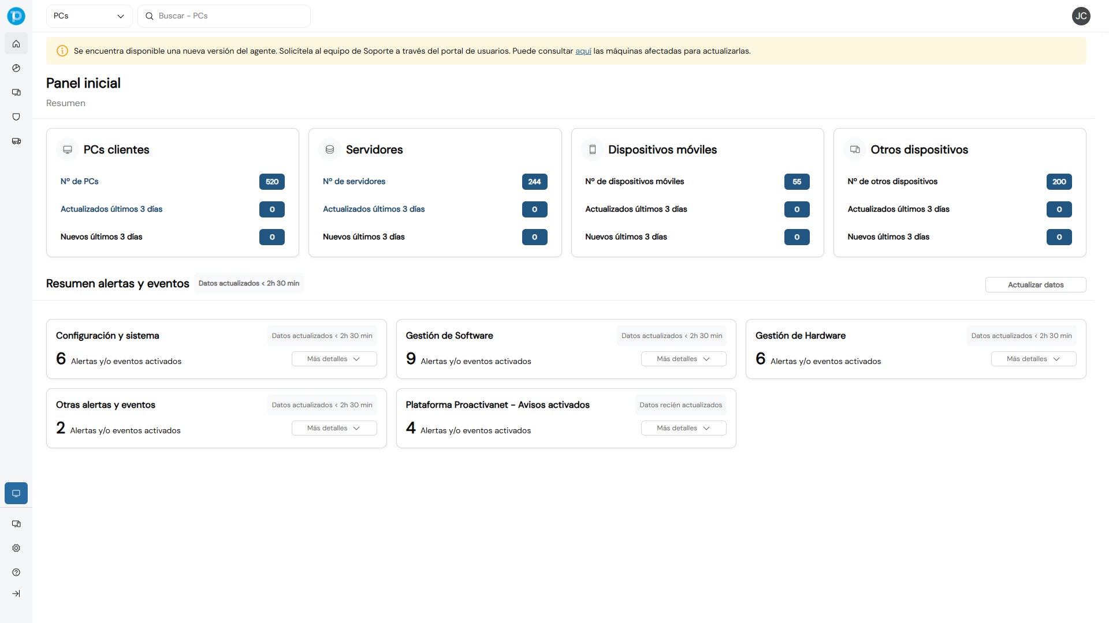This screenshot has height=623, width=1109.
Task: Open the JC user avatar menu
Action: [1081, 16]
